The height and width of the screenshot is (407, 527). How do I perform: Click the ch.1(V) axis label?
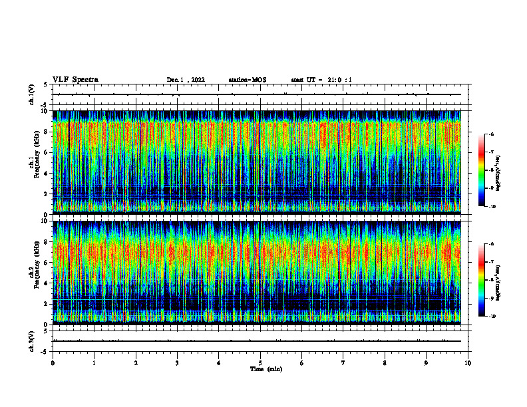coord(31,94)
